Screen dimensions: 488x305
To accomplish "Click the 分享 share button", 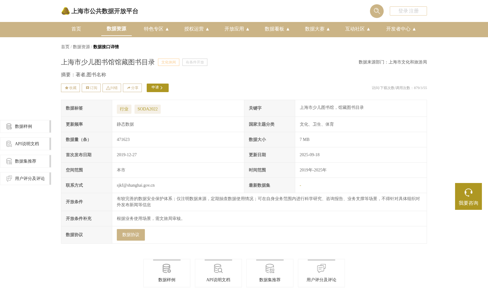I will pos(132,88).
